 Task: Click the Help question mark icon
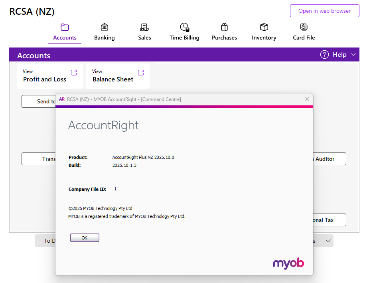tap(325, 55)
